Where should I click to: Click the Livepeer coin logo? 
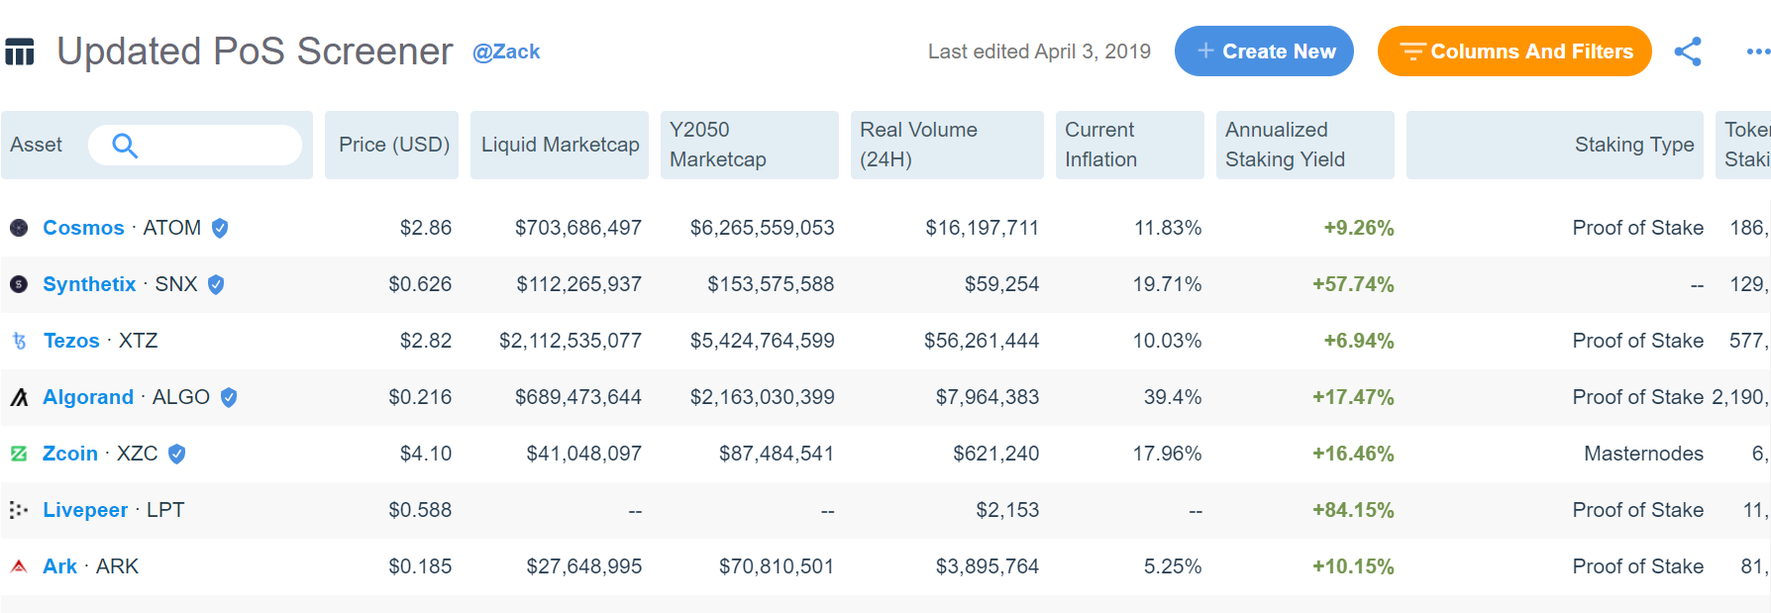click(x=19, y=510)
